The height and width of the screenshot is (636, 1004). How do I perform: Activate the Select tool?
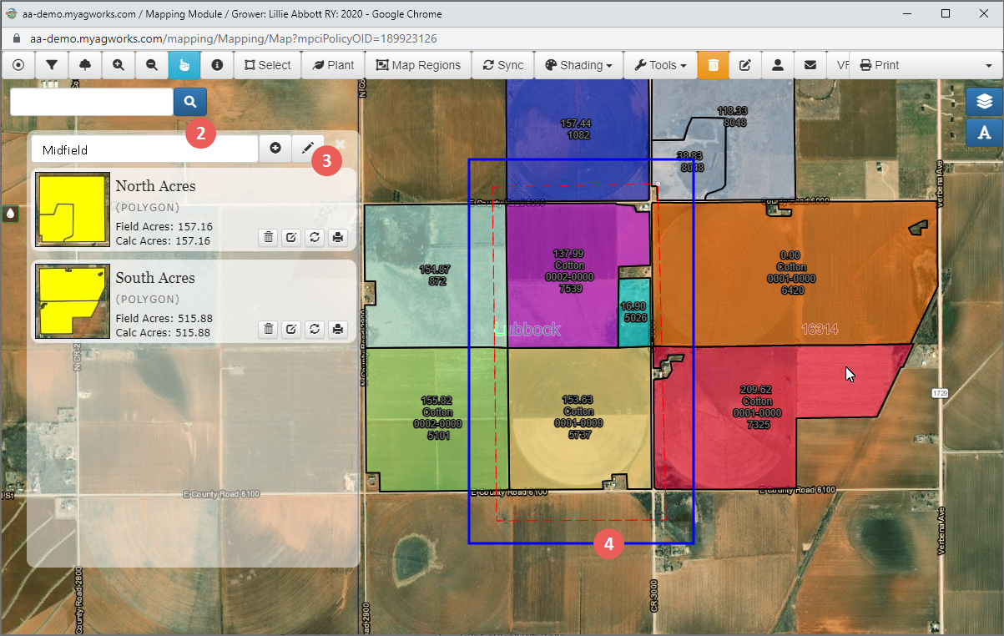click(267, 65)
